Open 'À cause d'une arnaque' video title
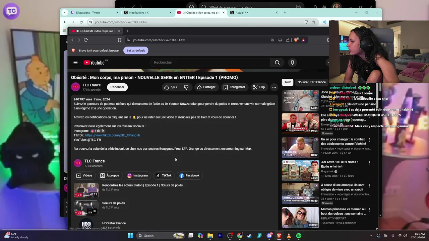The image size is (429, 241). click(x=343, y=187)
